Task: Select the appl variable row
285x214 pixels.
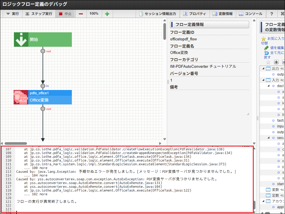Action: pos(273,207)
